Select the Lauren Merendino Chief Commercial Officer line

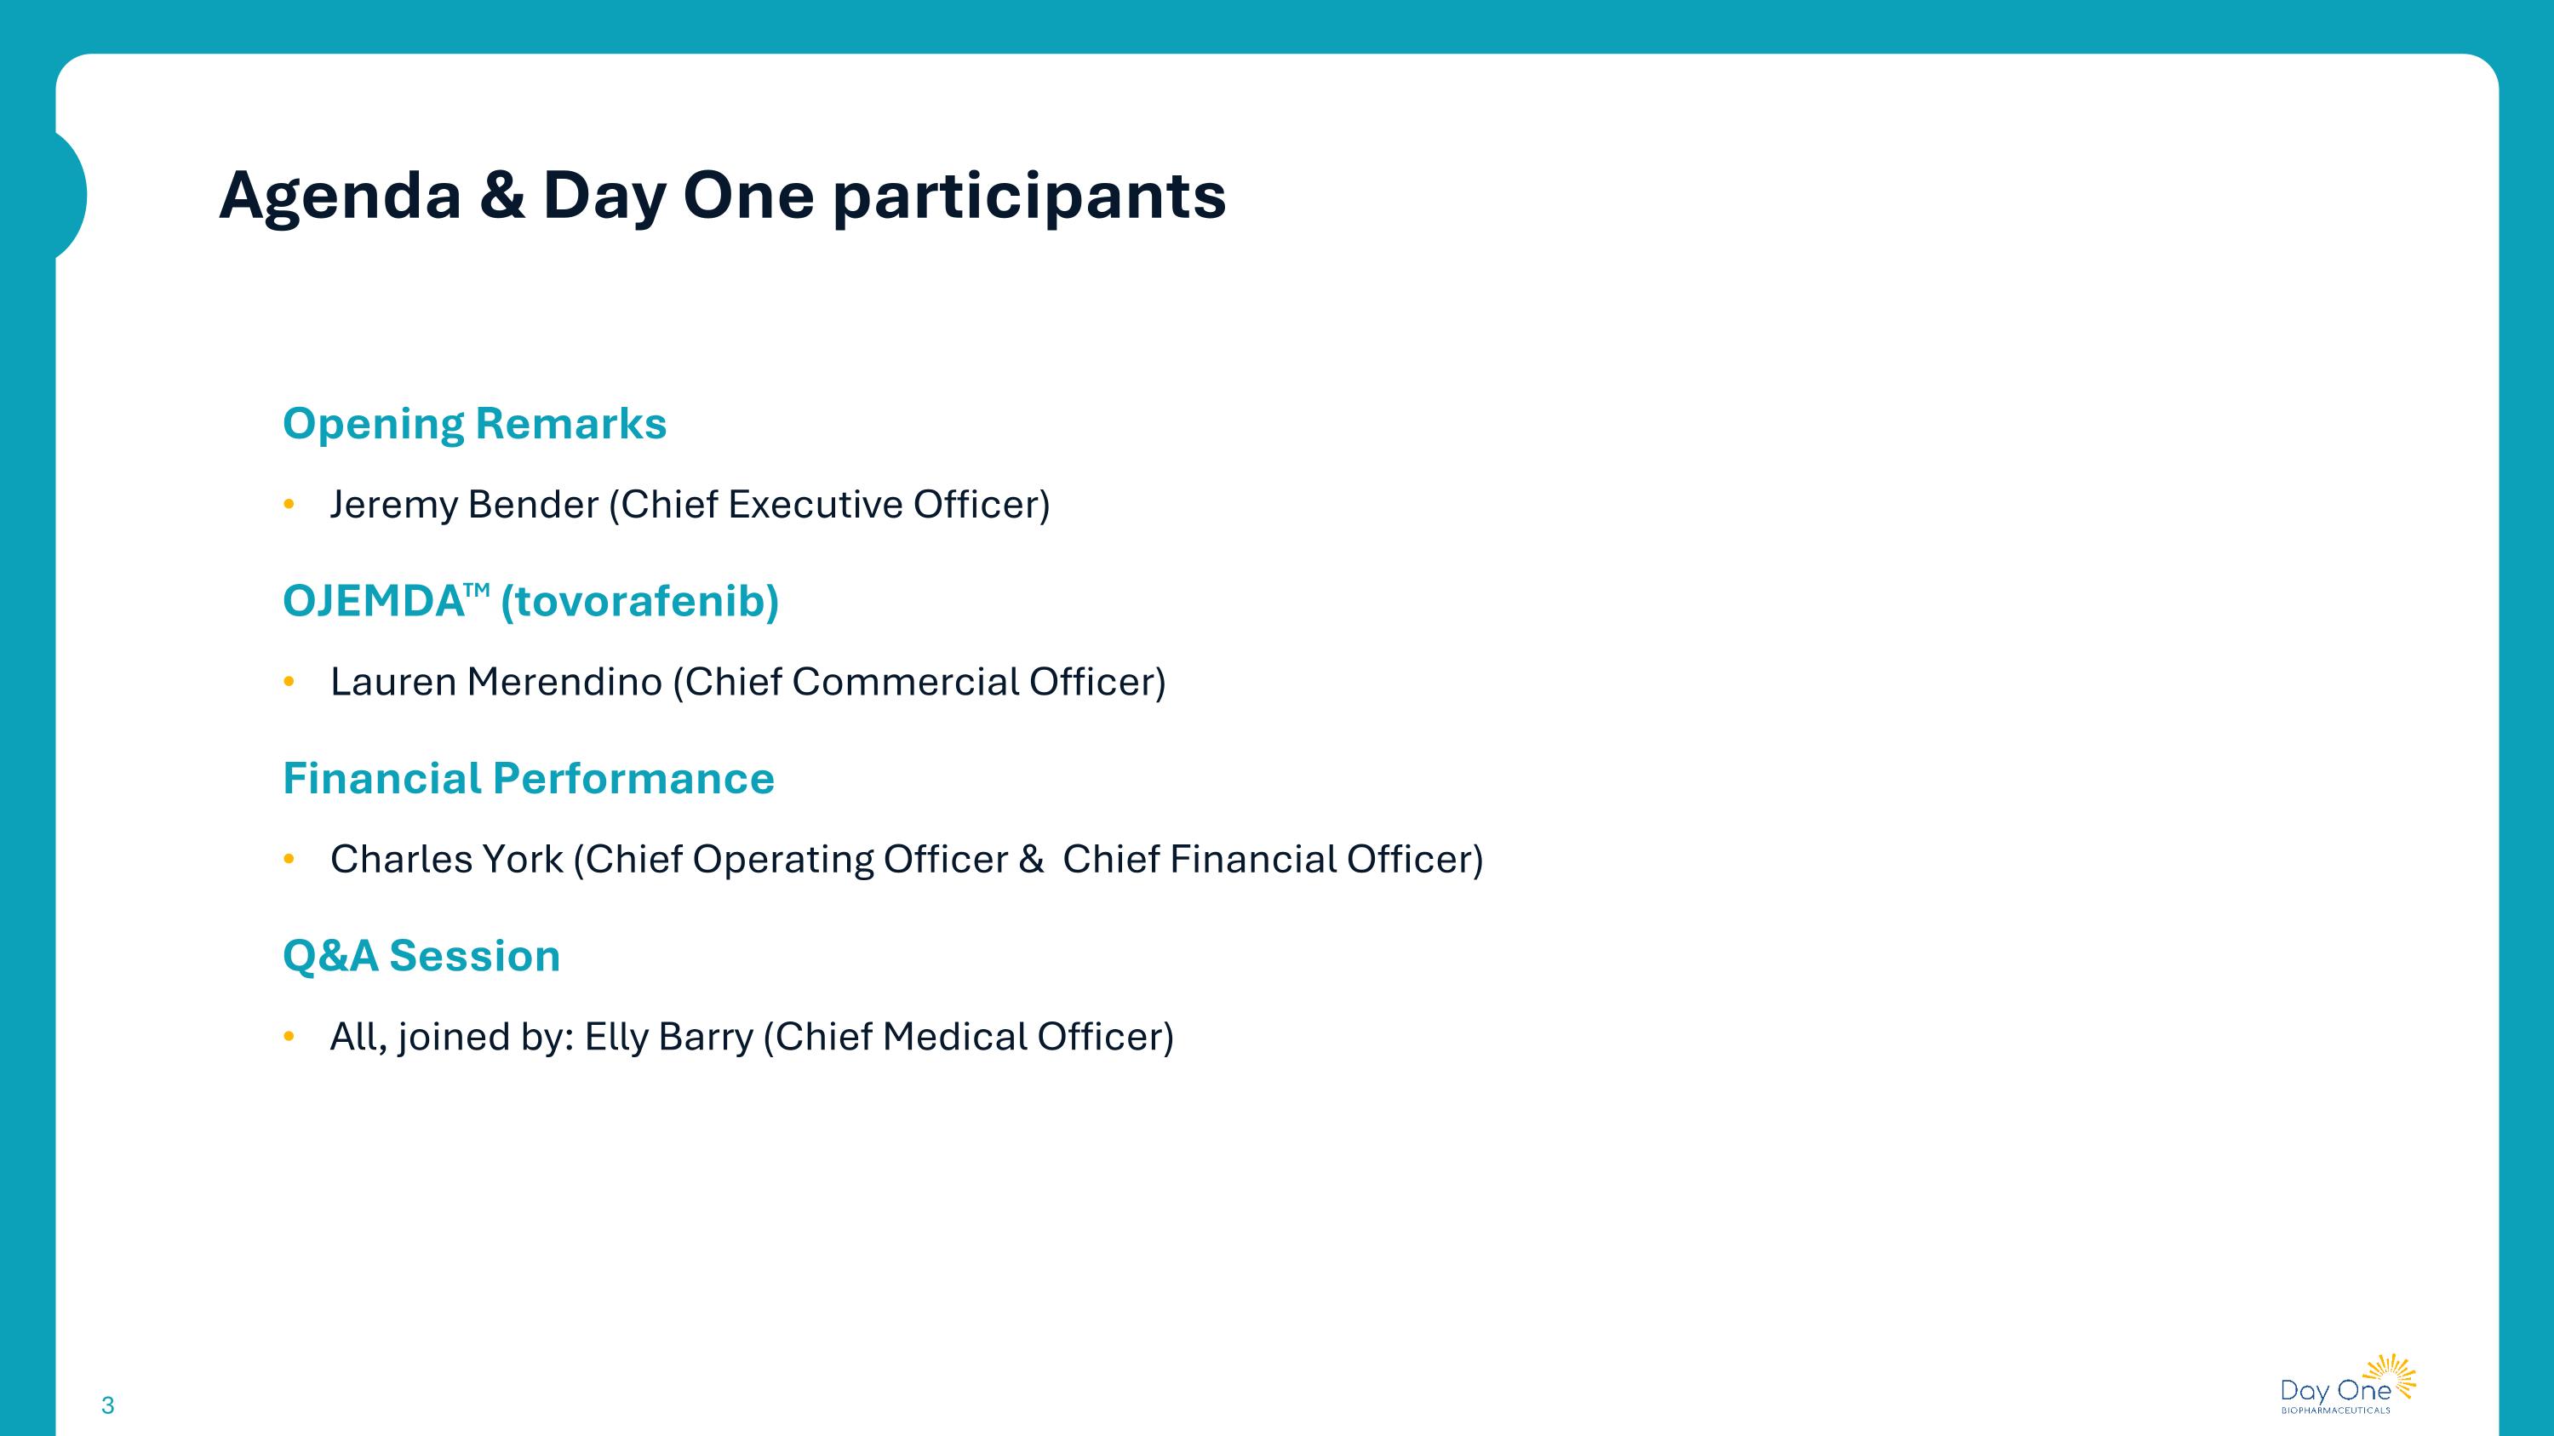747,682
